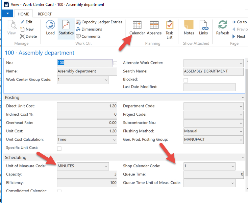Image resolution: width=248 pixels, height=203 pixels.
Task: Open Comments for the work center
Action: coord(88,36)
